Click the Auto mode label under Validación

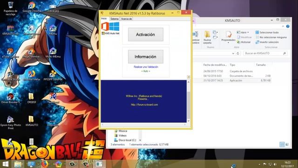(x=146, y=71)
